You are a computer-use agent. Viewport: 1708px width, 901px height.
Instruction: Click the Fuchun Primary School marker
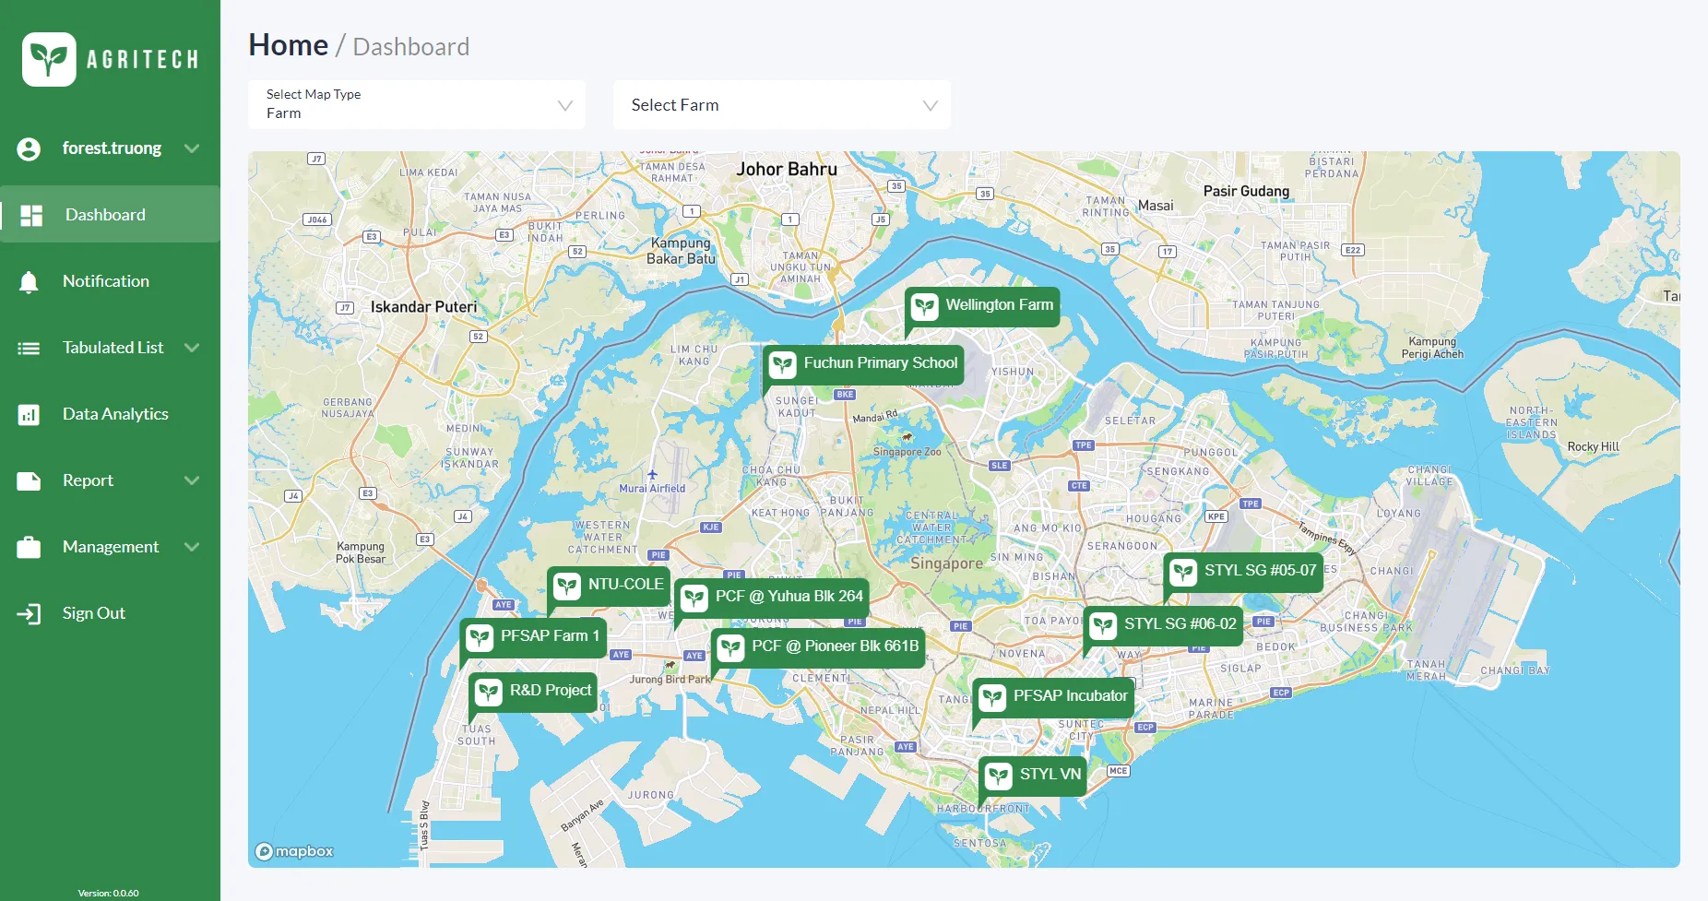coord(863,364)
